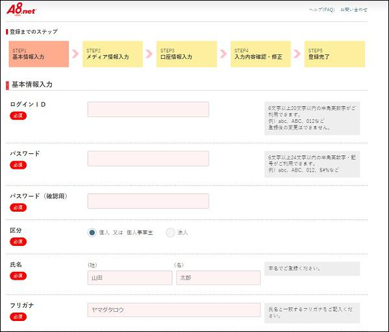Focus the フリガナ field showing ヤマダタロウ
Screen dimensions: 389x332
pos(174,310)
